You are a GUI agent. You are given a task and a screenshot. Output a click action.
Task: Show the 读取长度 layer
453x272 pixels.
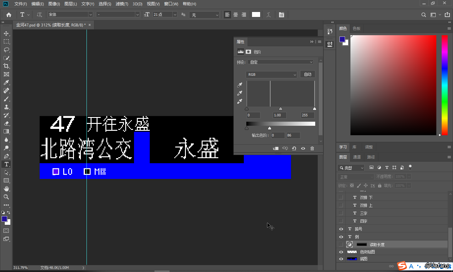click(341, 244)
